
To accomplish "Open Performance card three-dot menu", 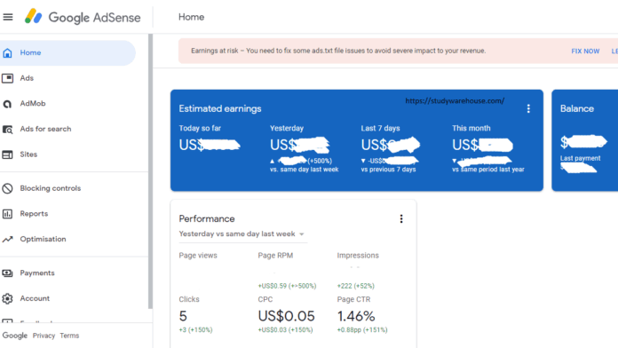I will pyautogui.click(x=401, y=218).
